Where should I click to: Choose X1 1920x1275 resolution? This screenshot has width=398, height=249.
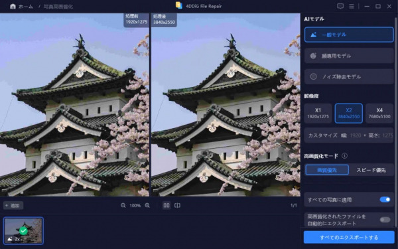click(x=318, y=114)
